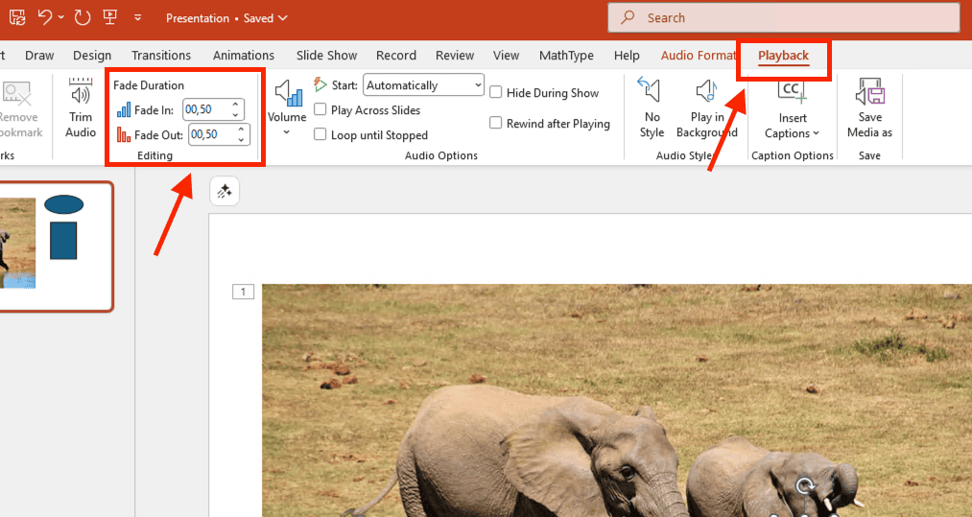Check Hide During Show option
Viewport: 972px width, 517px height.
[x=496, y=93]
